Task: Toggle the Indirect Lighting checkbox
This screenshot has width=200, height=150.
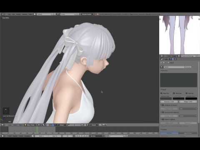Action: pyautogui.click(x=163, y=119)
